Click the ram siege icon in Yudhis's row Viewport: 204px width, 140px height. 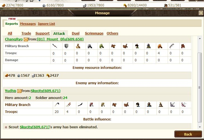[114, 105]
